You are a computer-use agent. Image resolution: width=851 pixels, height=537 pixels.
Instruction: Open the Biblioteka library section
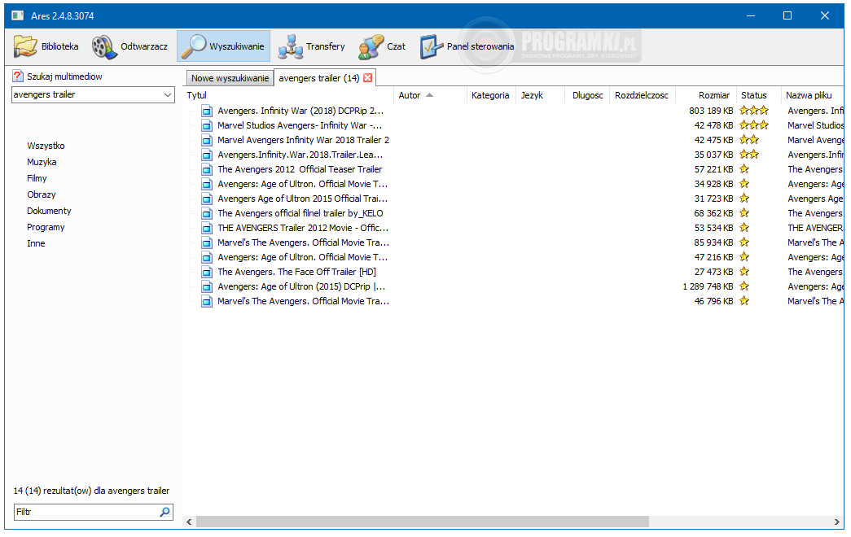click(46, 46)
